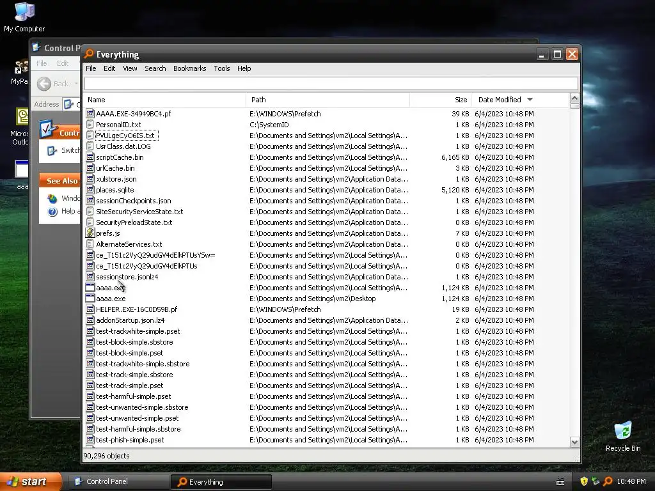Open the Help menu in Everything
Screen dimensions: 655x491
[244, 68]
